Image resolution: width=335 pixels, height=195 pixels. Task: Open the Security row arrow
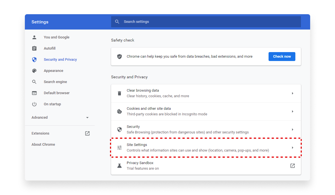click(x=293, y=129)
